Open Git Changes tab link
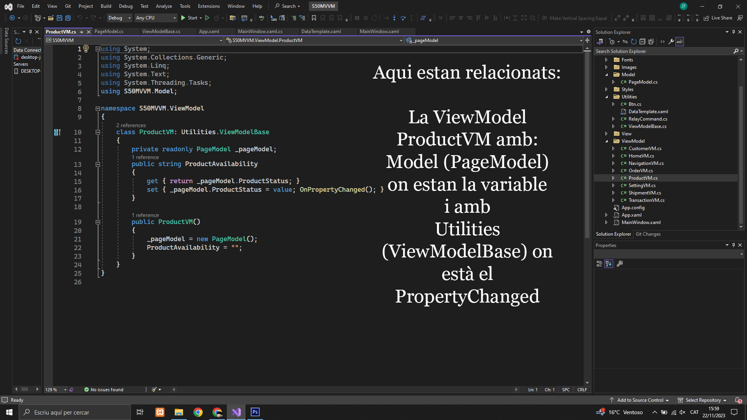Viewport: 747px width, 420px height. [648, 234]
